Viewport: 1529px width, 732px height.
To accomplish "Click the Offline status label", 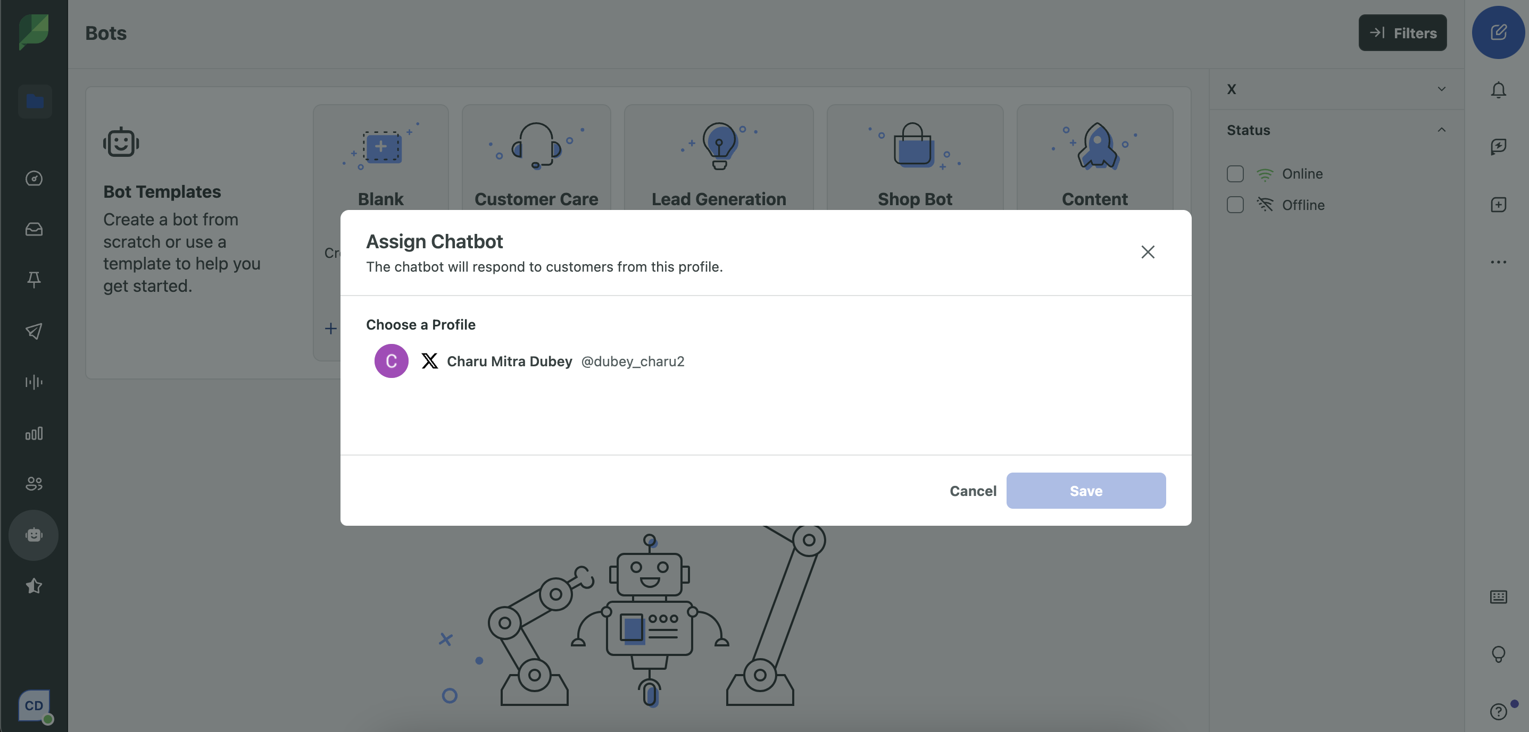I will point(1303,205).
